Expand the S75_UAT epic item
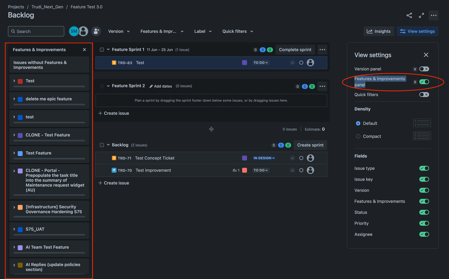 14,229
